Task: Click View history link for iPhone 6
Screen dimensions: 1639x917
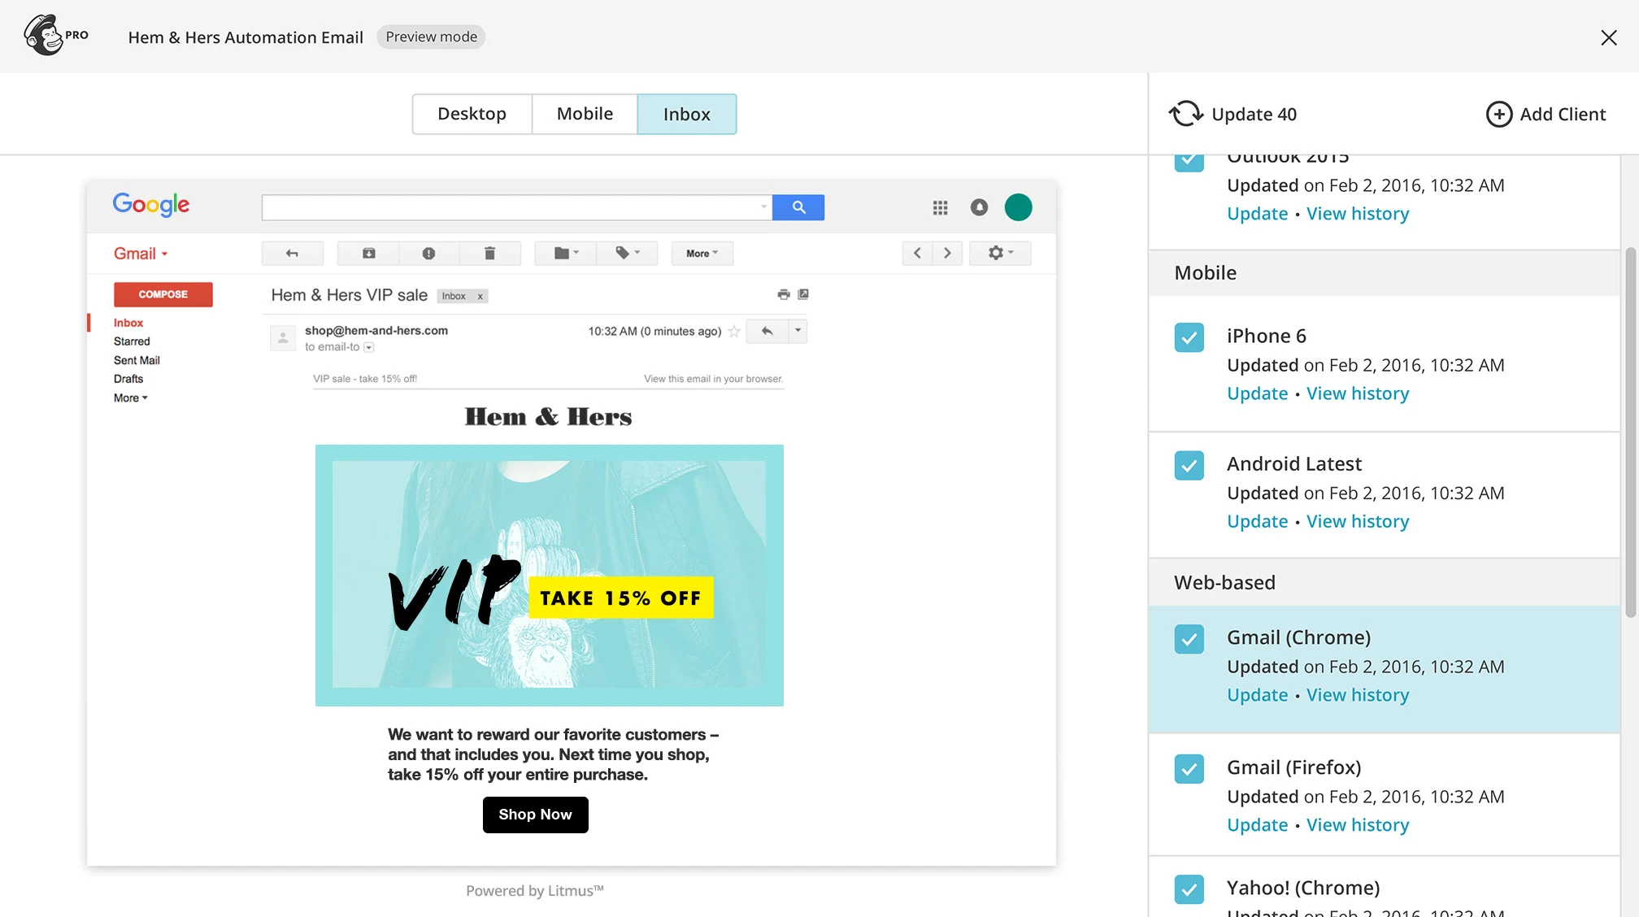Action: [1358, 393]
